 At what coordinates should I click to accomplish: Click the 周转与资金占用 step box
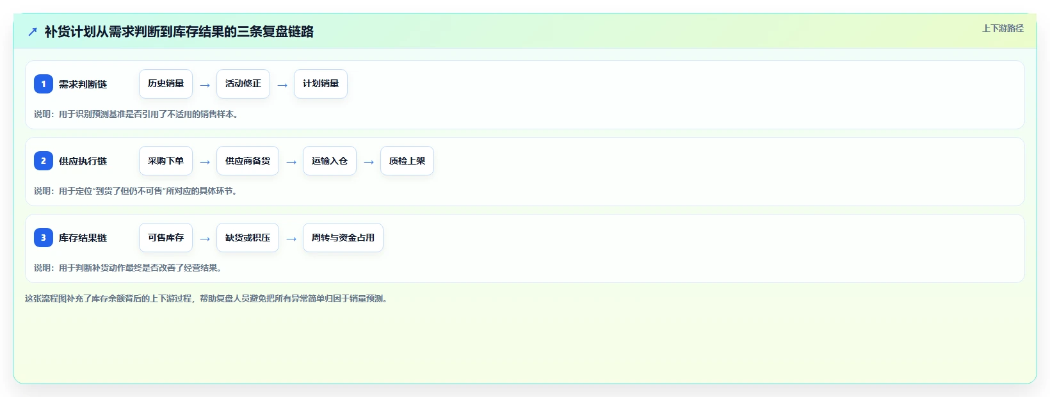(x=343, y=238)
